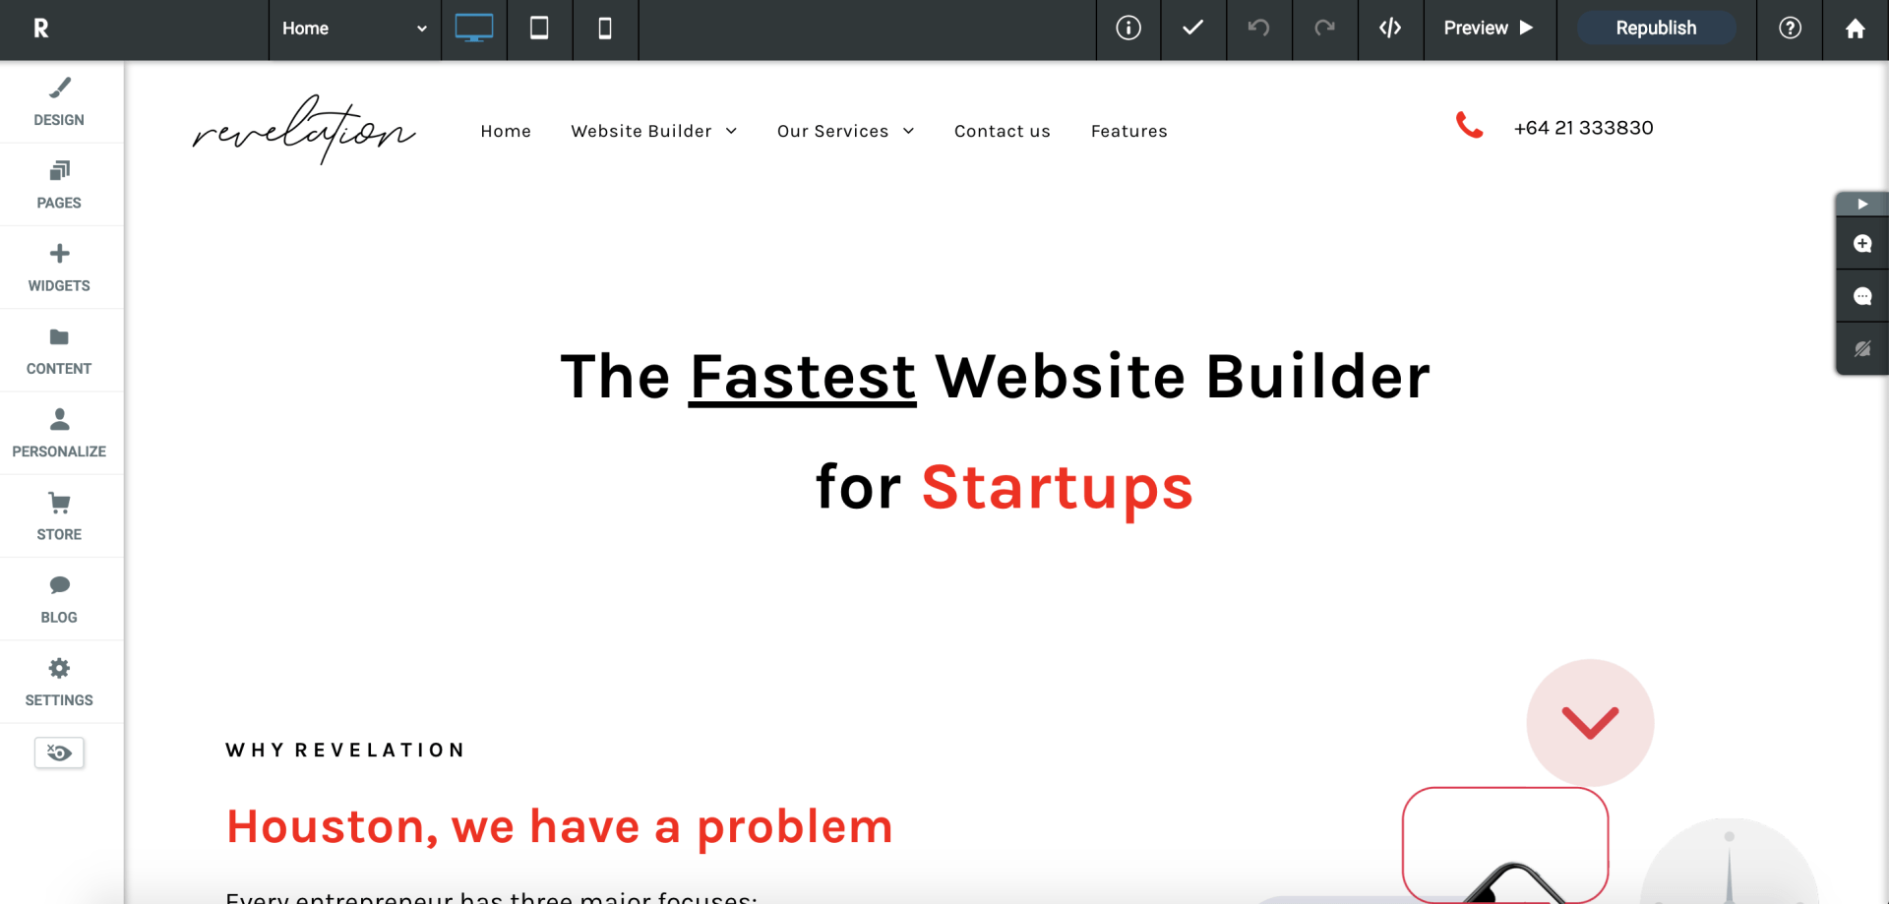
Task: Select the Home nav menu item
Action: point(506,132)
